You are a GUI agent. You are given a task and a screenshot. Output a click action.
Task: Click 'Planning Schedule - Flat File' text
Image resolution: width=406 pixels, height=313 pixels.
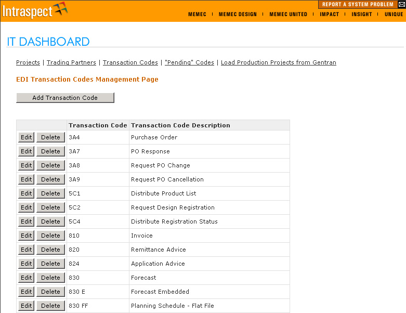(x=173, y=306)
